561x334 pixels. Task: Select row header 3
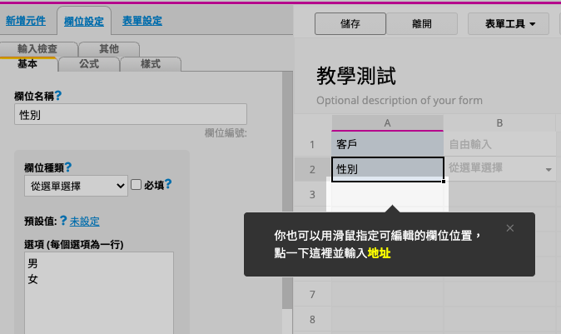point(312,194)
